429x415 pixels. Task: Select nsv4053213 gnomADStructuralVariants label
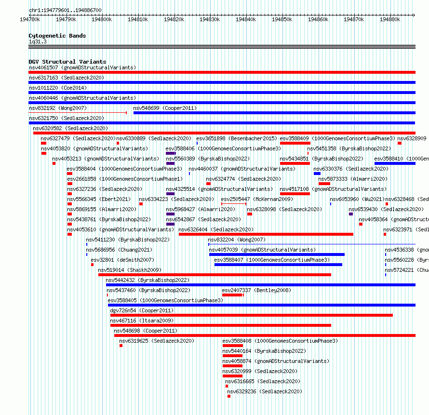(106, 159)
